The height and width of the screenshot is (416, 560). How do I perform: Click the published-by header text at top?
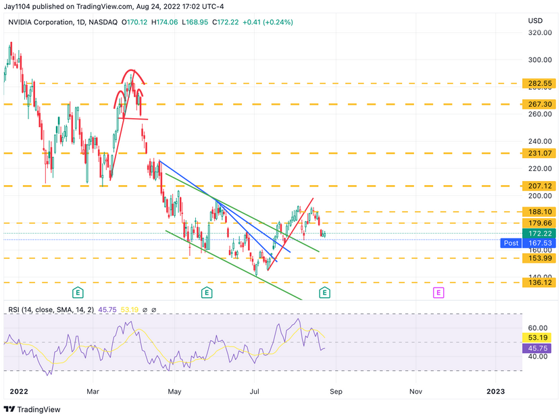pos(113,7)
